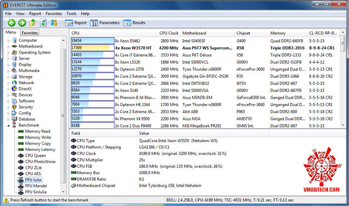Select the Motherboard tree icon
Viewport: 349px width, 206px height.
click(15, 46)
